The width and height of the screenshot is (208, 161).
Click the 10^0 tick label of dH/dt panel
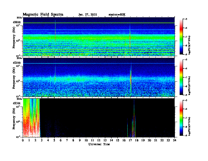(x=18, y=41)
